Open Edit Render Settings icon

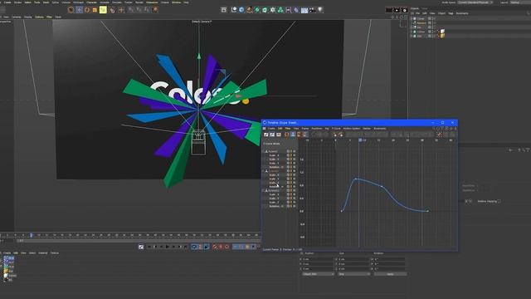point(404,10)
